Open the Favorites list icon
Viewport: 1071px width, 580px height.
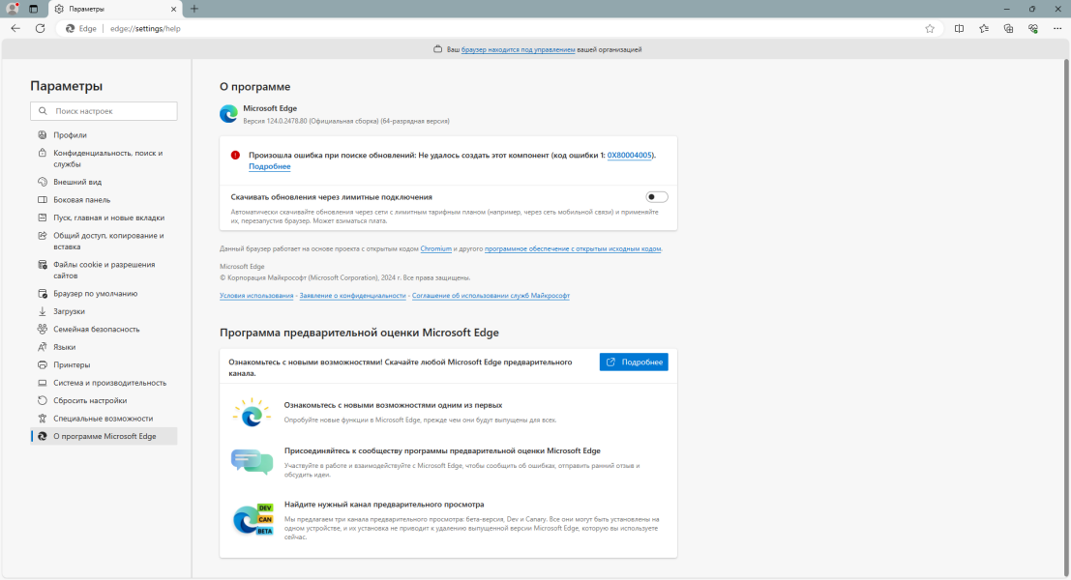click(x=984, y=29)
